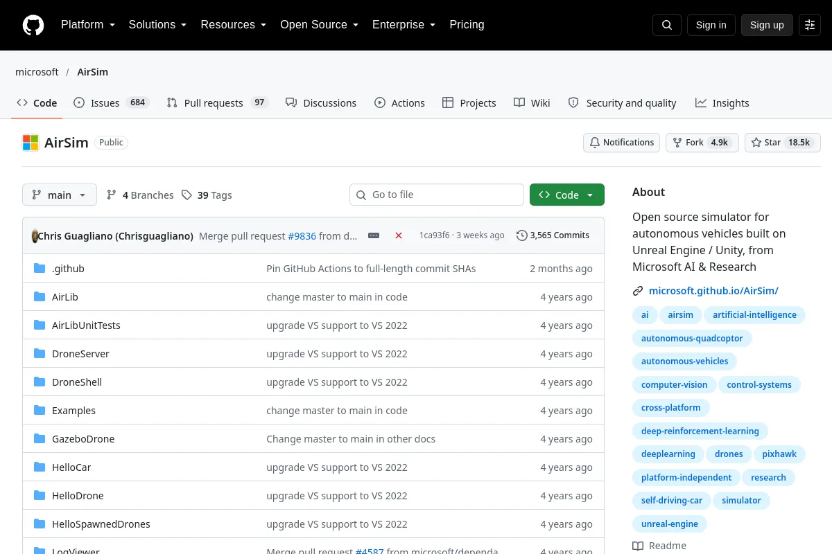This screenshot has height=554, width=832.
Task: Open the AirLibUnitTests folder
Action: click(x=86, y=325)
